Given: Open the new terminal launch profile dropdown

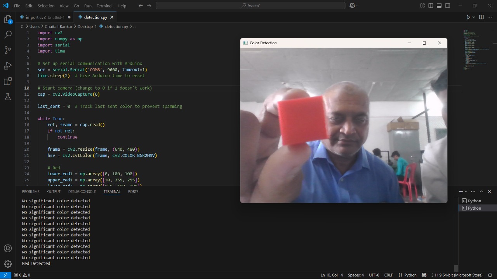Looking at the screenshot, I should 466,191.
